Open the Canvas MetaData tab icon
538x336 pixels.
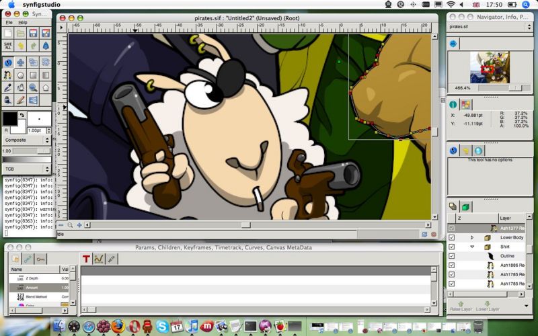[111, 259]
